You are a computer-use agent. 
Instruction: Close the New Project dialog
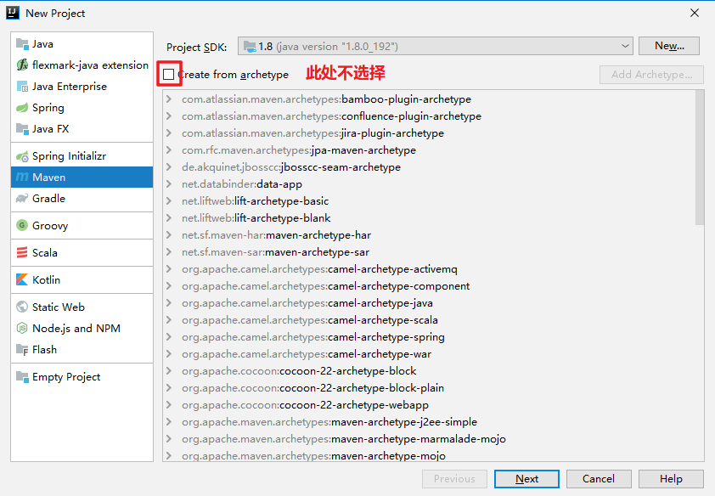pyautogui.click(x=695, y=13)
